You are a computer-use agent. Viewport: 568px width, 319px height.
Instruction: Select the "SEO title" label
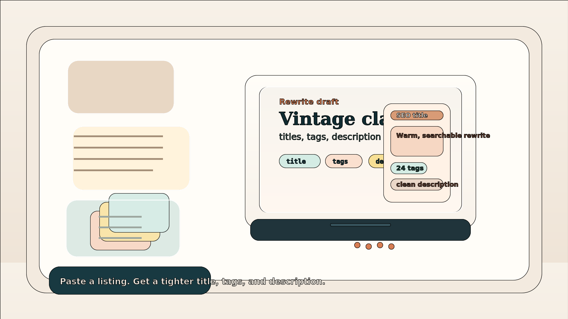[417, 116]
